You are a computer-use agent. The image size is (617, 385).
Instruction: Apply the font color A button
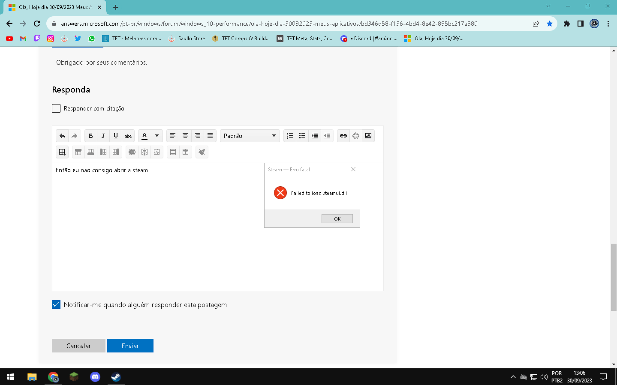[144, 136]
